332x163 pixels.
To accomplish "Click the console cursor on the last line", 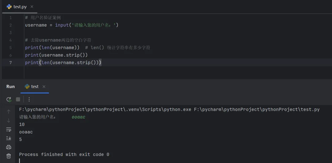I will pos(19,161).
